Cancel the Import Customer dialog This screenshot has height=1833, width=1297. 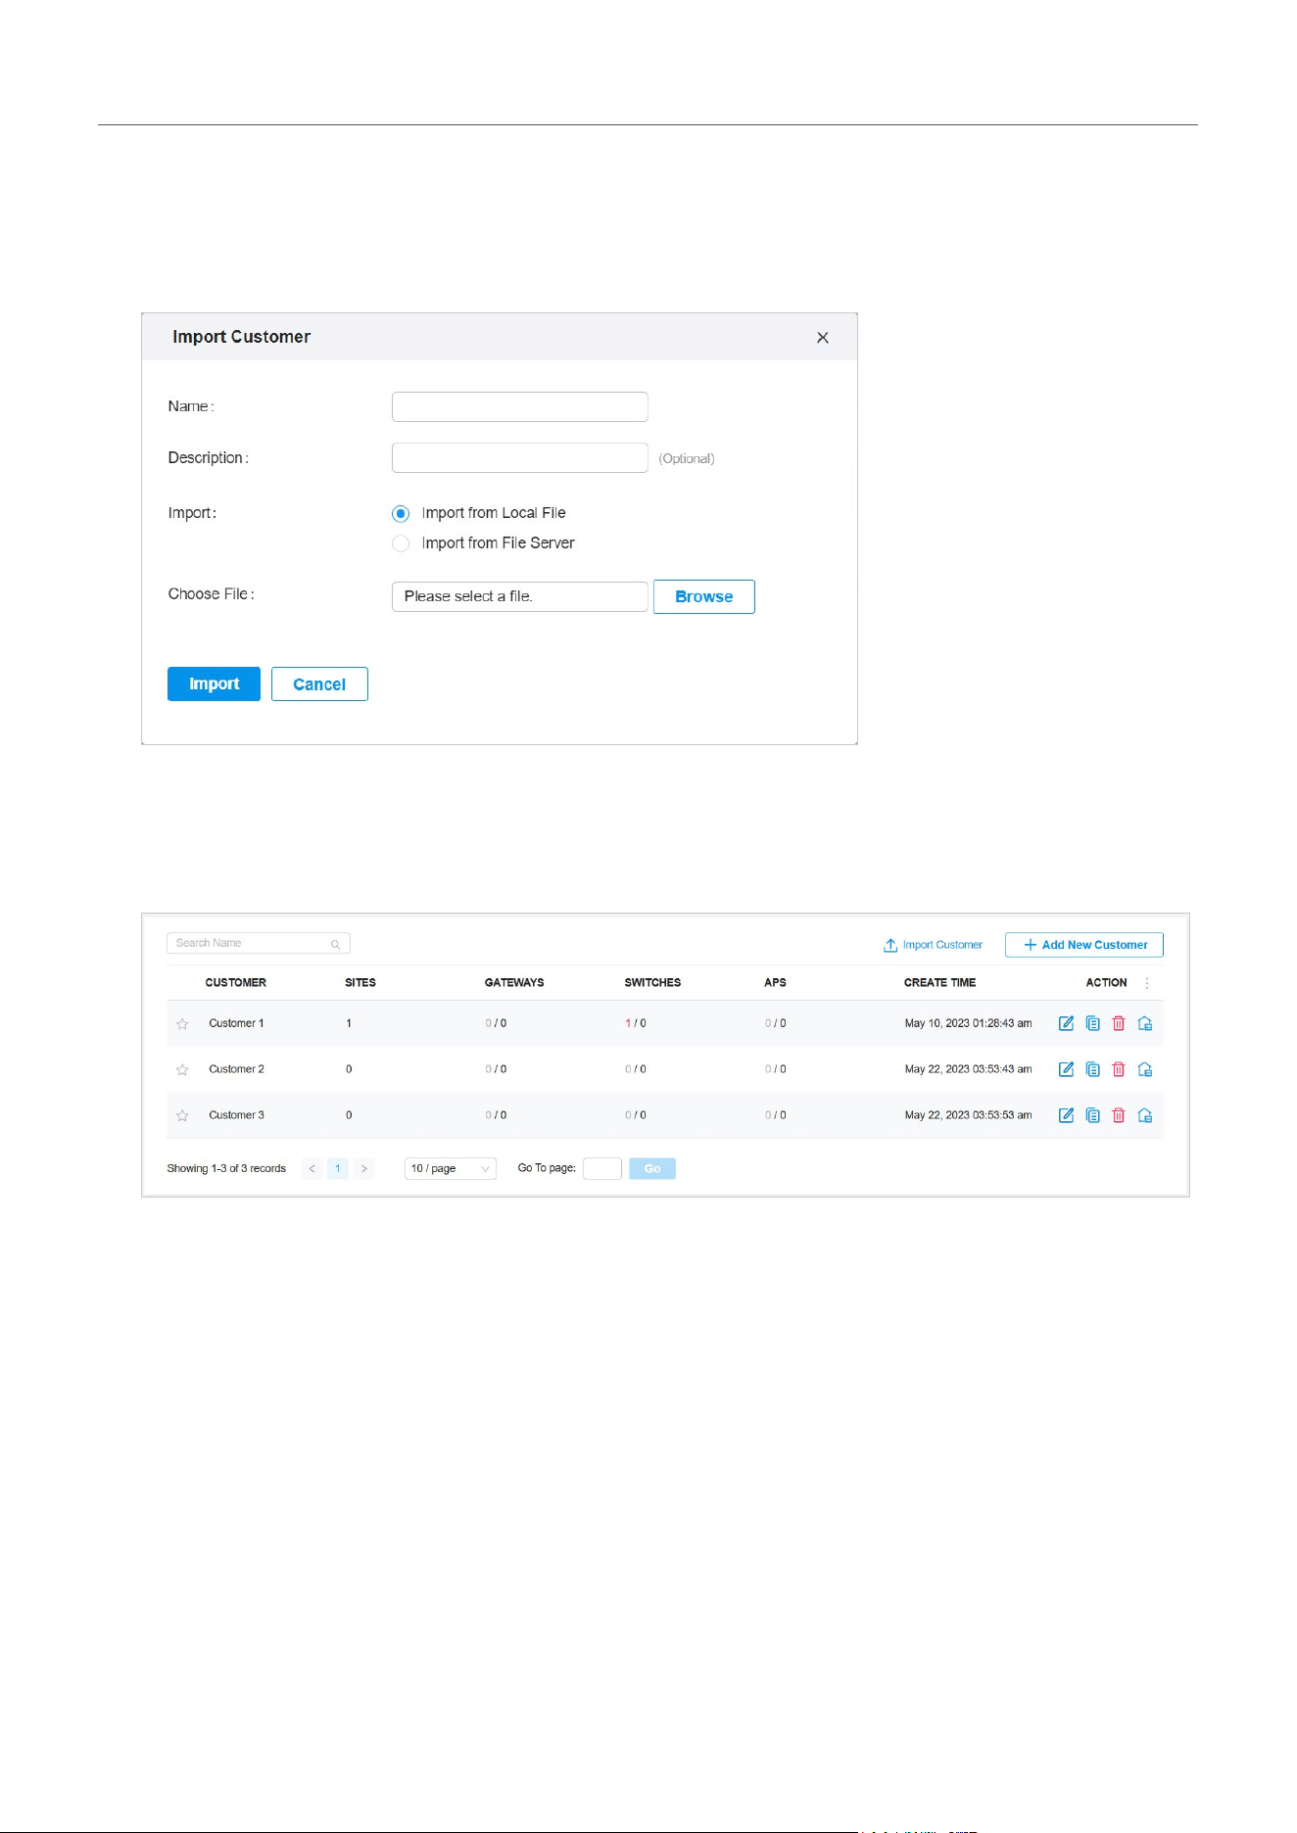coord(319,684)
